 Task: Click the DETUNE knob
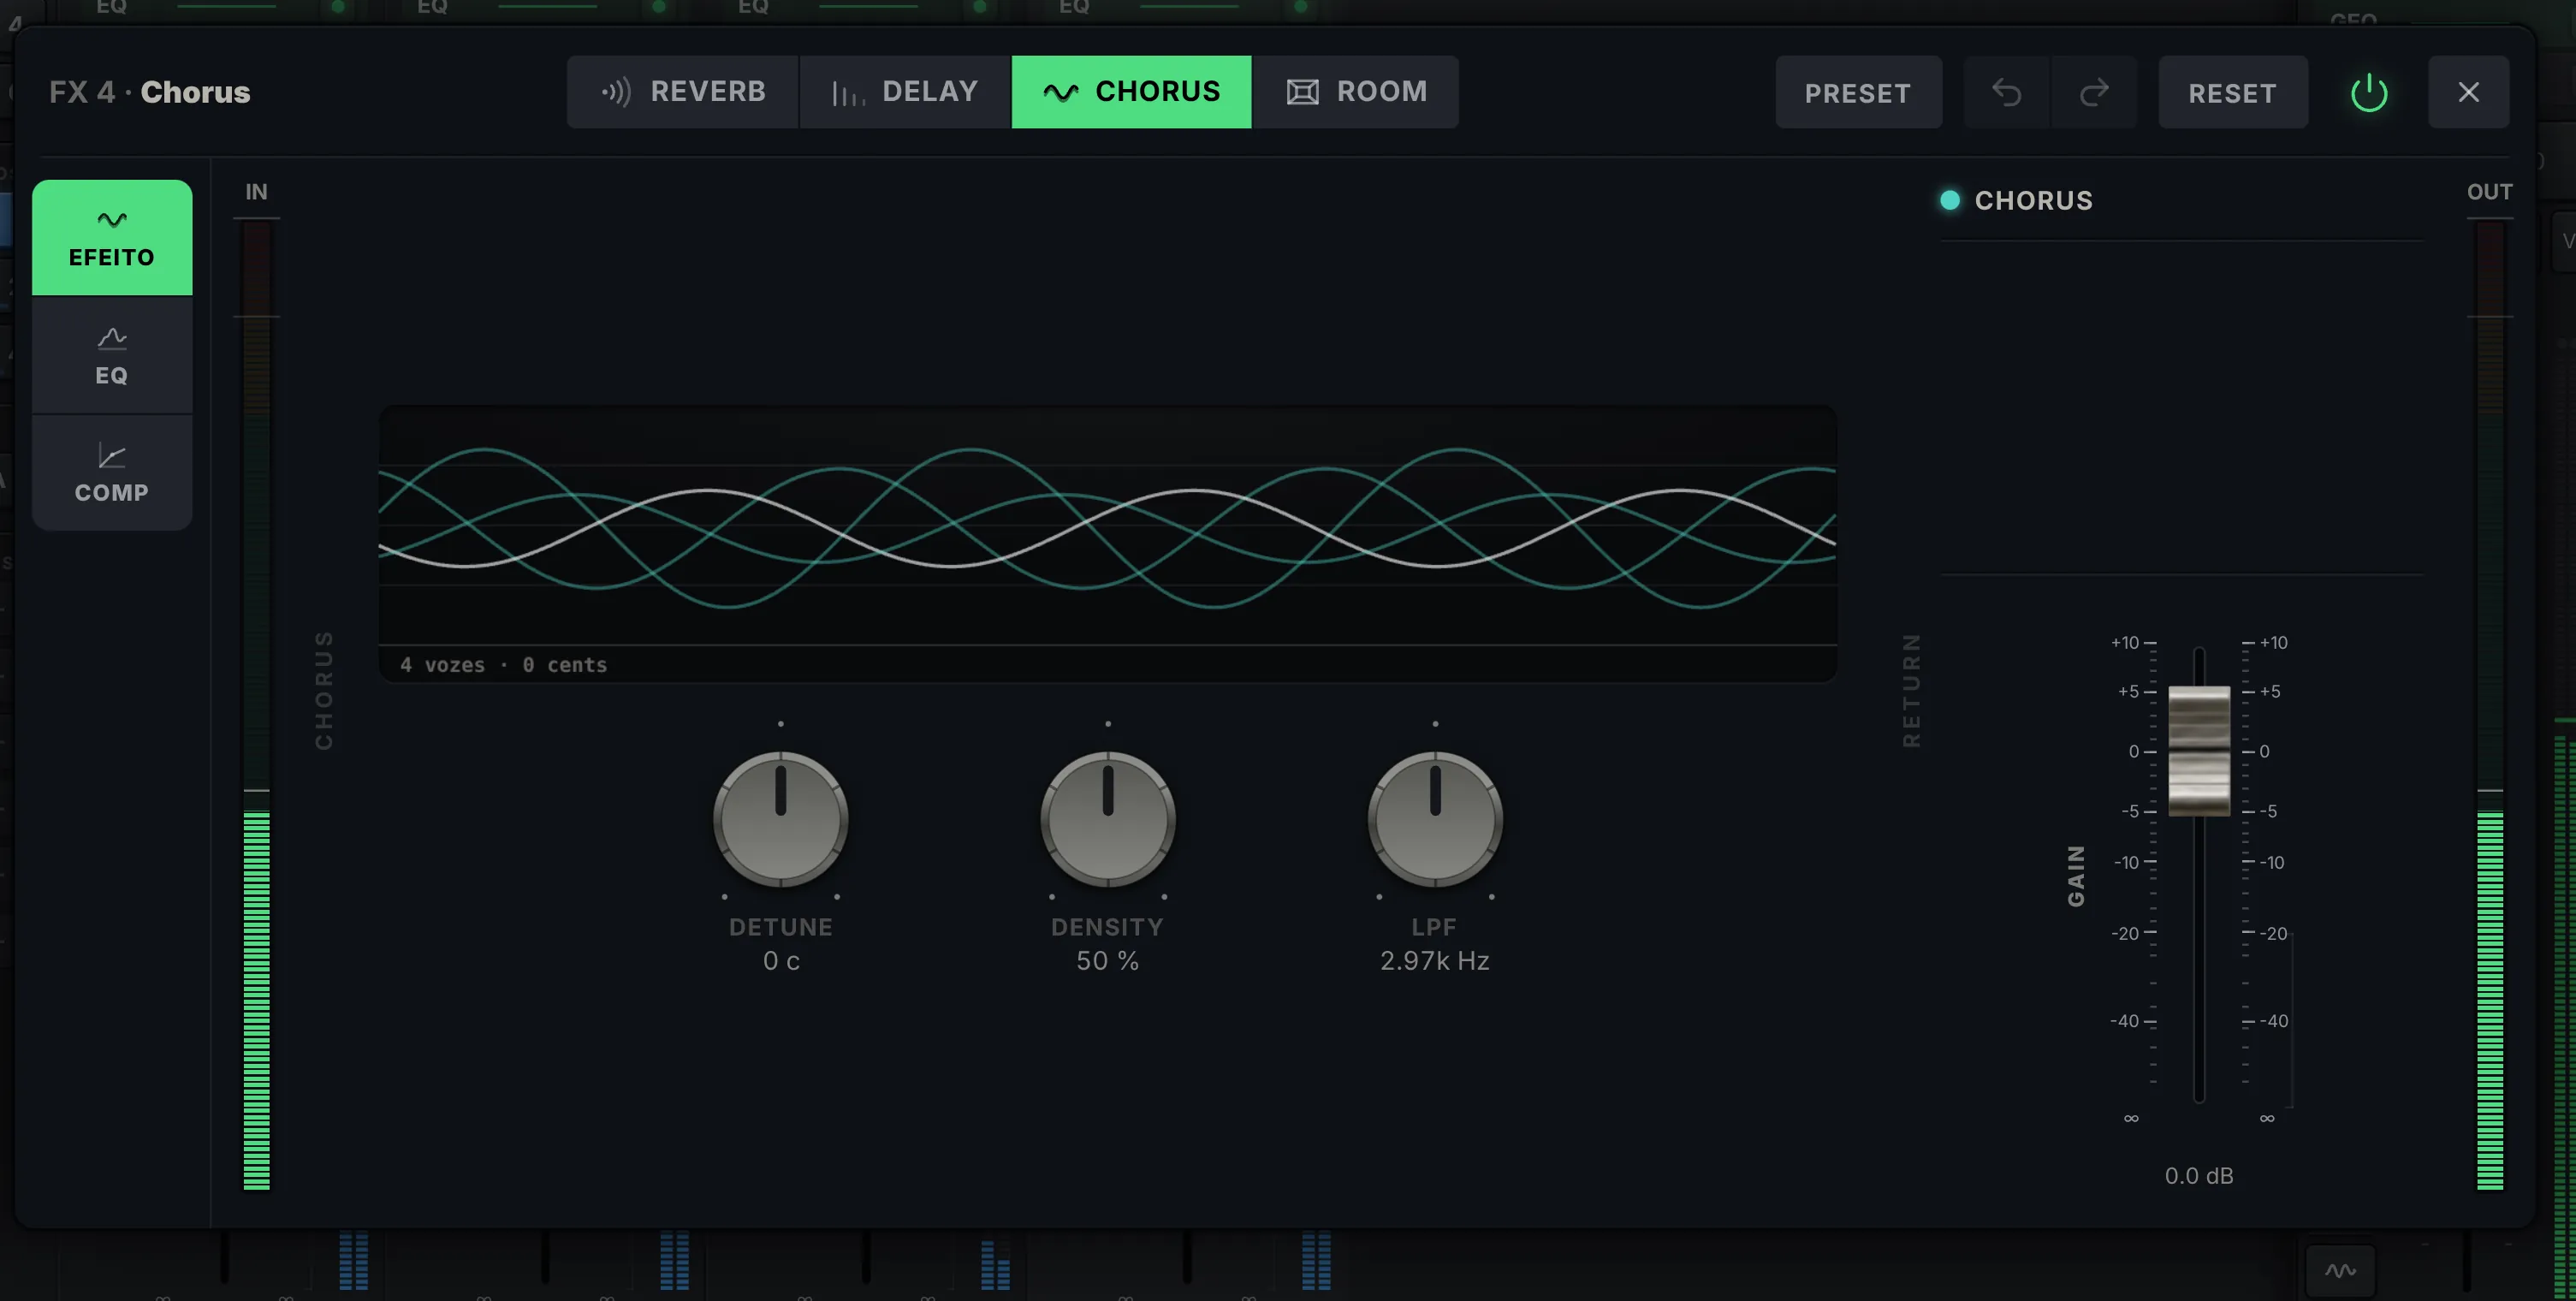[x=781, y=819]
